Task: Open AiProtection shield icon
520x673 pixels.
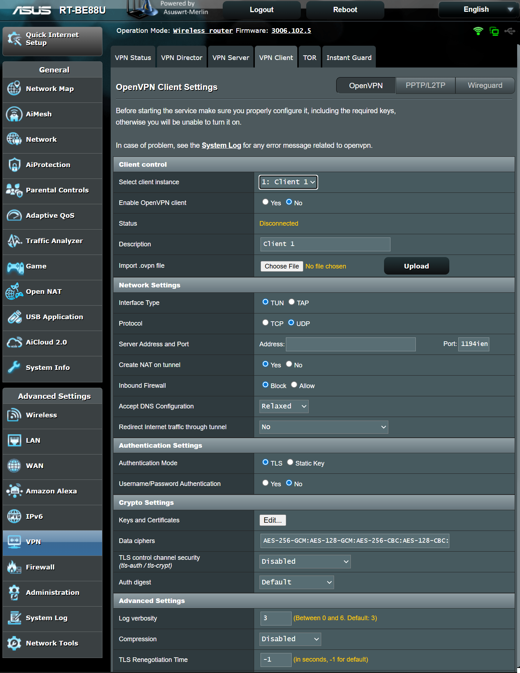Action: (14, 165)
